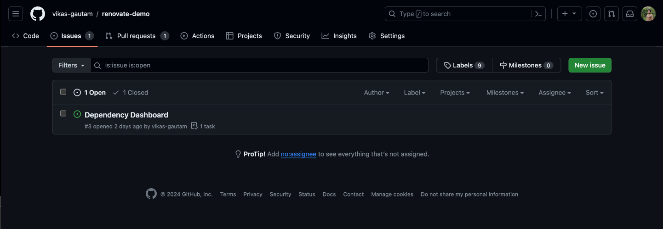Open the Issues tab
663x229 pixels.
click(x=72, y=36)
